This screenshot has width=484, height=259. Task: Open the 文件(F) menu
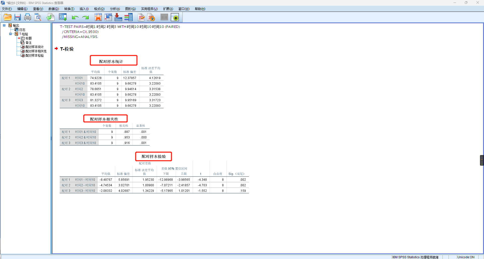pyautogui.click(x=7, y=9)
